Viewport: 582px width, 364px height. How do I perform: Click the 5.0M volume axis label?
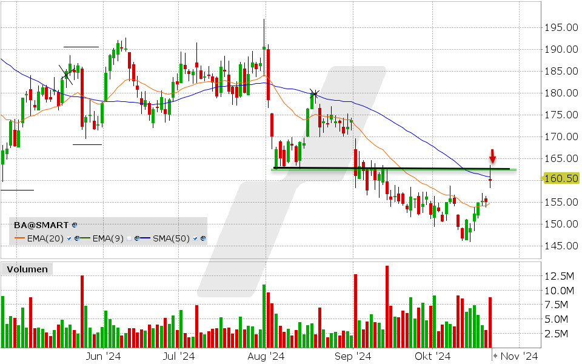[556, 320]
